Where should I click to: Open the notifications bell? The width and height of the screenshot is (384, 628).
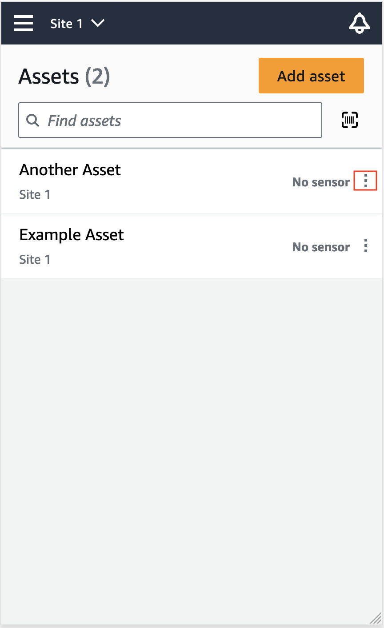pyautogui.click(x=360, y=23)
